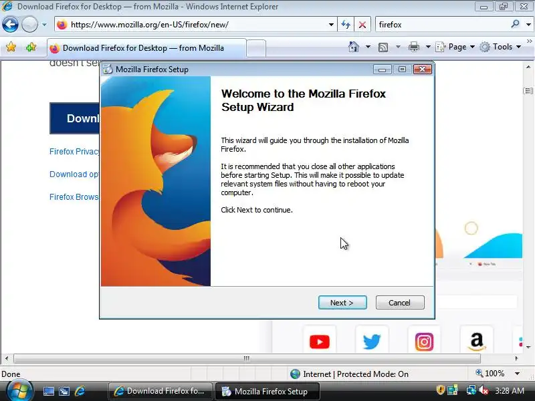Click the YouTube icon on the page
The height and width of the screenshot is (401, 535).
pos(320,342)
